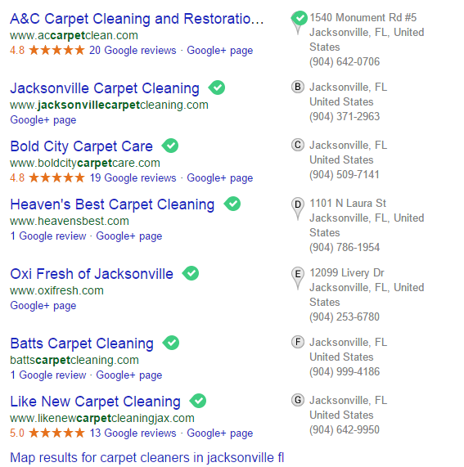Click the green checkmark beside Jacksonville Carpet Cleaning
464x467 pixels.
coord(217,88)
